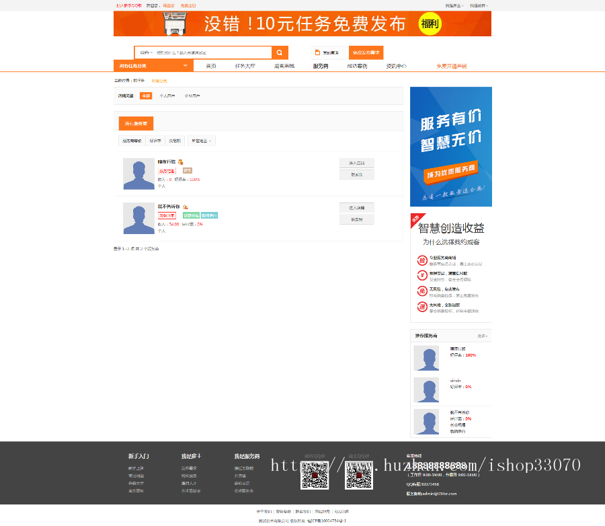Open the 所在地区 filter dropdown
The height and width of the screenshot is (526, 605).
coord(200,139)
